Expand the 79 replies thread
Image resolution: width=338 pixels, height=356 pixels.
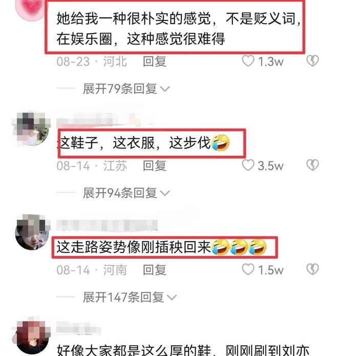coord(126,89)
